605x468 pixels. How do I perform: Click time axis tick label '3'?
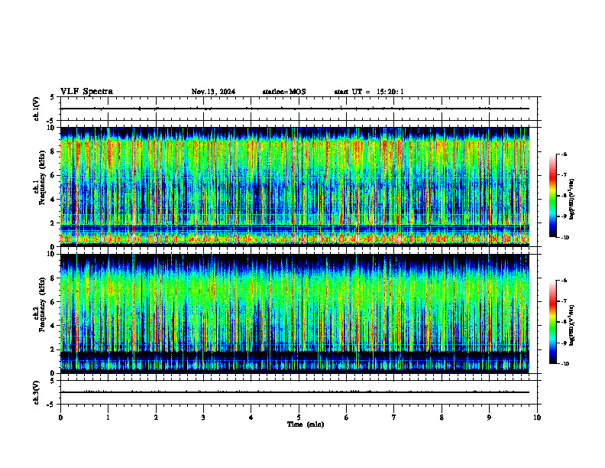(203, 418)
